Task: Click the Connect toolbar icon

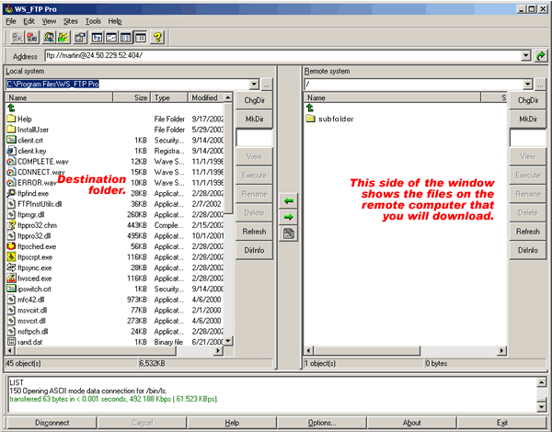Action: pos(17,38)
